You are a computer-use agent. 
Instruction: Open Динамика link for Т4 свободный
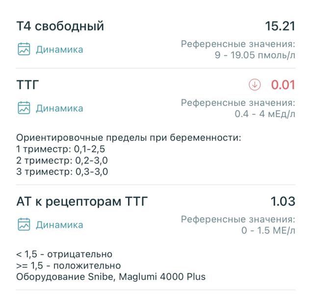[x=59, y=49]
